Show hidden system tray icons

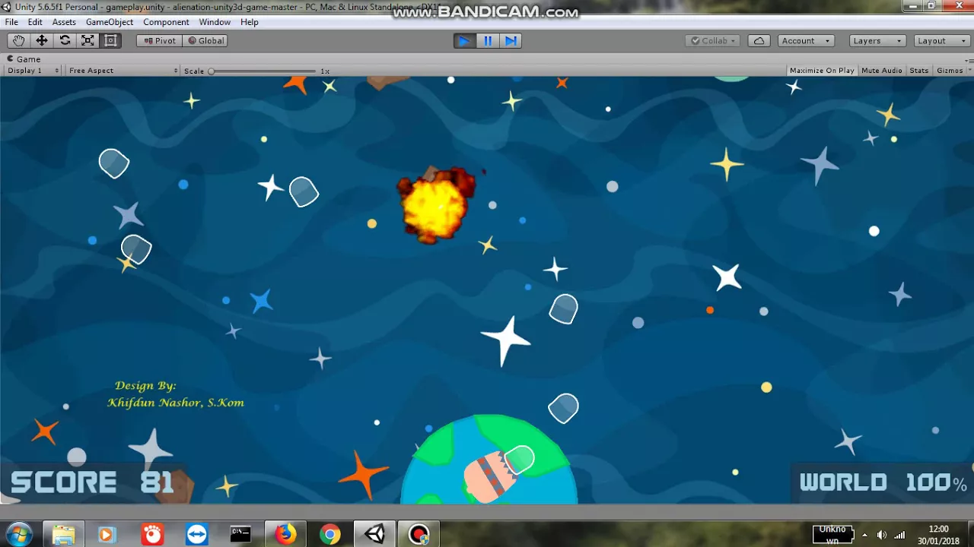(x=864, y=535)
